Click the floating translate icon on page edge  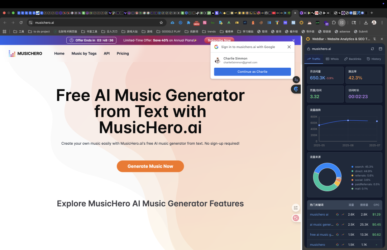point(296,80)
